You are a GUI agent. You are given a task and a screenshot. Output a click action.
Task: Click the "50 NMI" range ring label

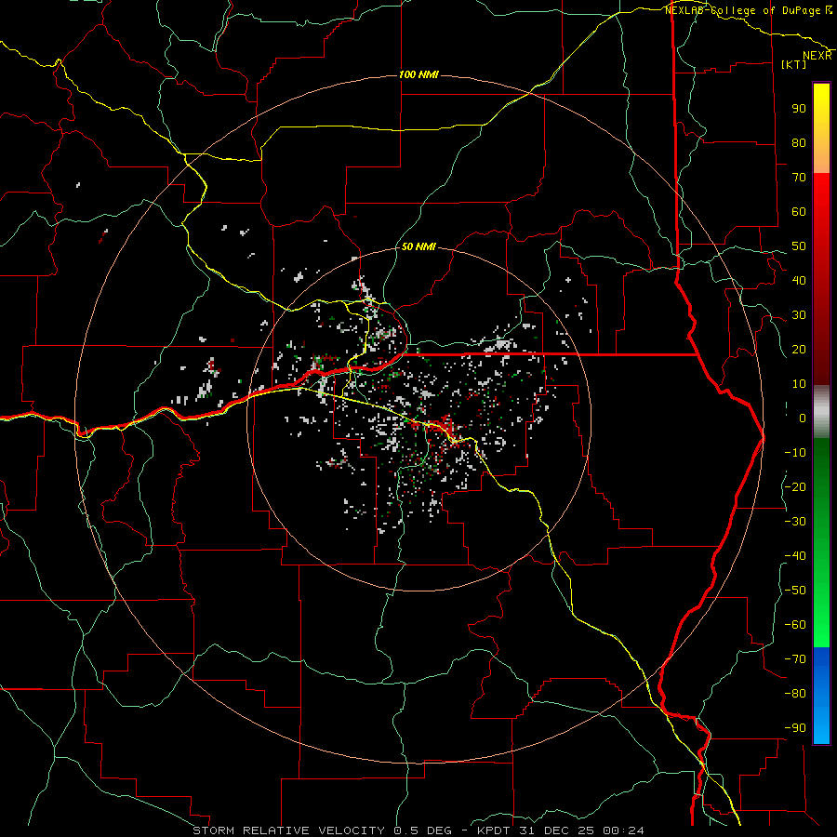point(418,246)
